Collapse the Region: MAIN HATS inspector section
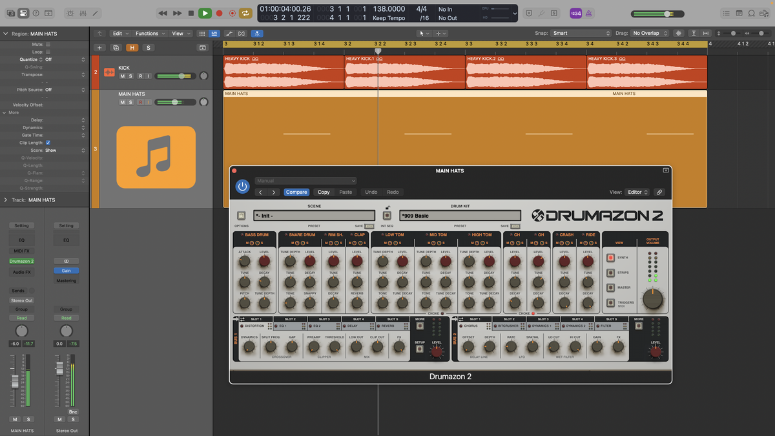Screen dimensions: 775x436 pyautogui.click(x=6, y=34)
